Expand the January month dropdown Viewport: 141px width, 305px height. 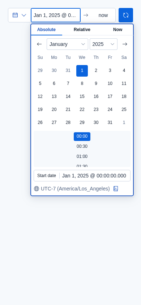coord(67,44)
